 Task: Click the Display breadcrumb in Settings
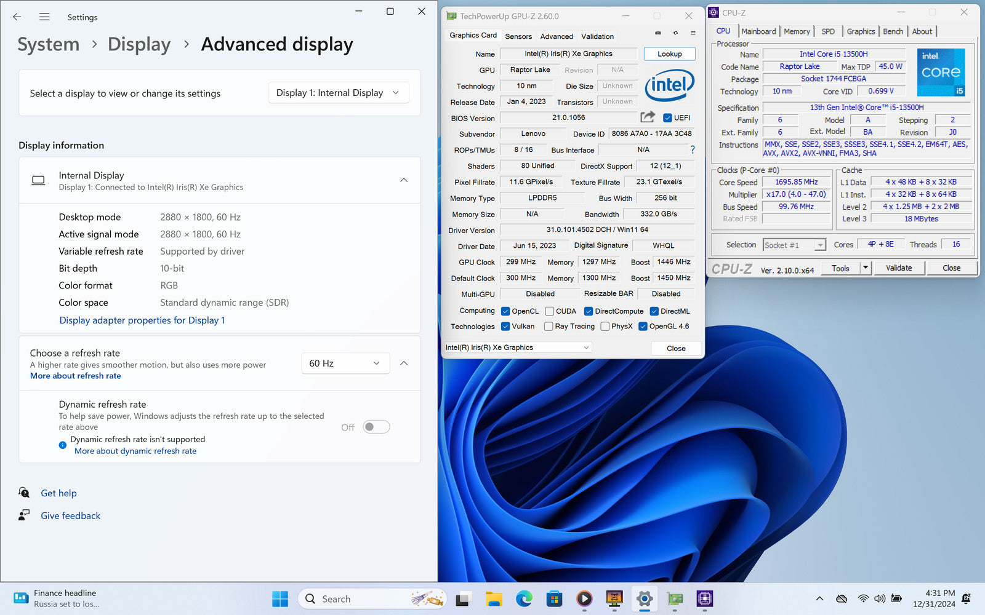coord(139,44)
